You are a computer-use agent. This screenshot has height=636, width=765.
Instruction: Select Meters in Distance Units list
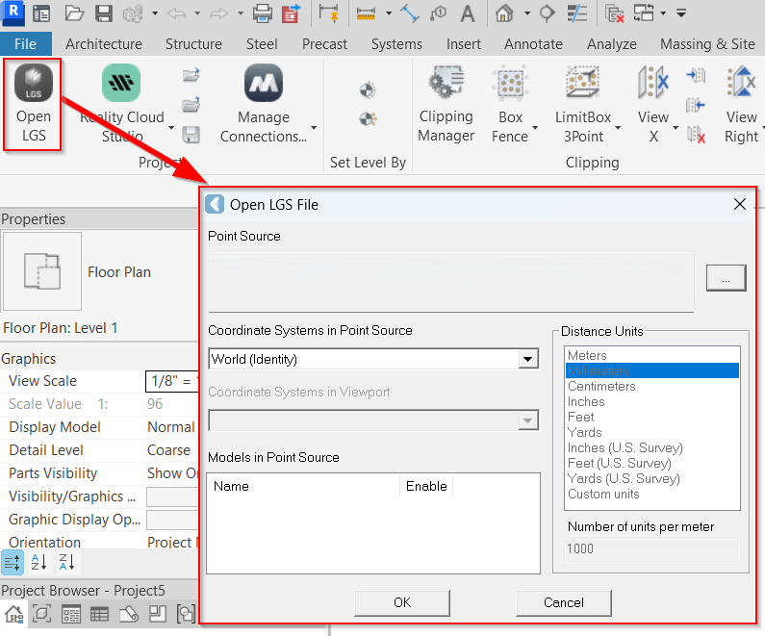pos(587,355)
